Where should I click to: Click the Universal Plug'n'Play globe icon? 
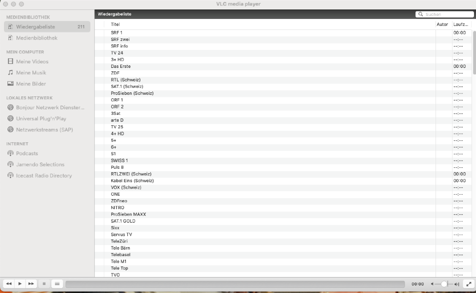click(x=10, y=118)
